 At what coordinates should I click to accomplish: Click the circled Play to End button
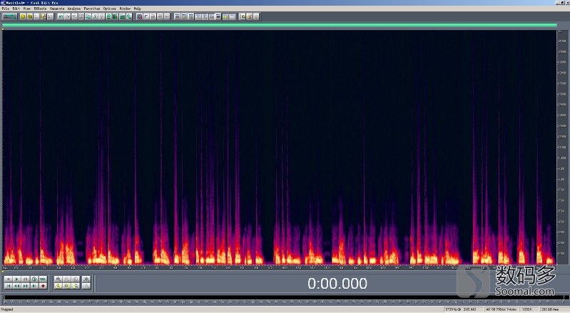34,279
